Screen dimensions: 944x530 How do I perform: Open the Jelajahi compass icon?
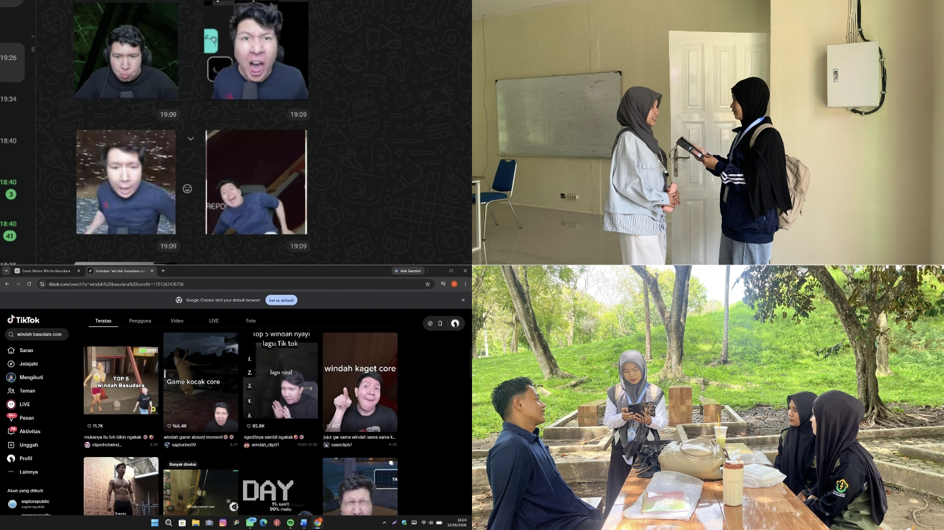pyautogui.click(x=11, y=364)
